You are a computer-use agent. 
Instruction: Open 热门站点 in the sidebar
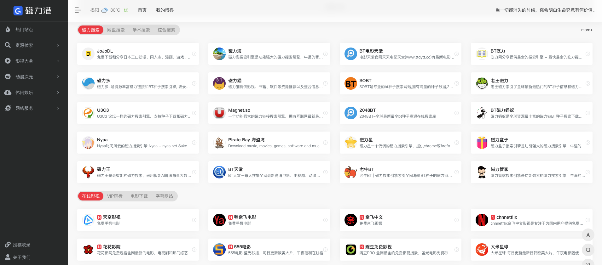(34, 30)
